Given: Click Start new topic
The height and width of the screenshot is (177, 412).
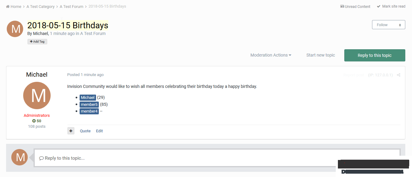Looking at the screenshot, I should 321,55.
